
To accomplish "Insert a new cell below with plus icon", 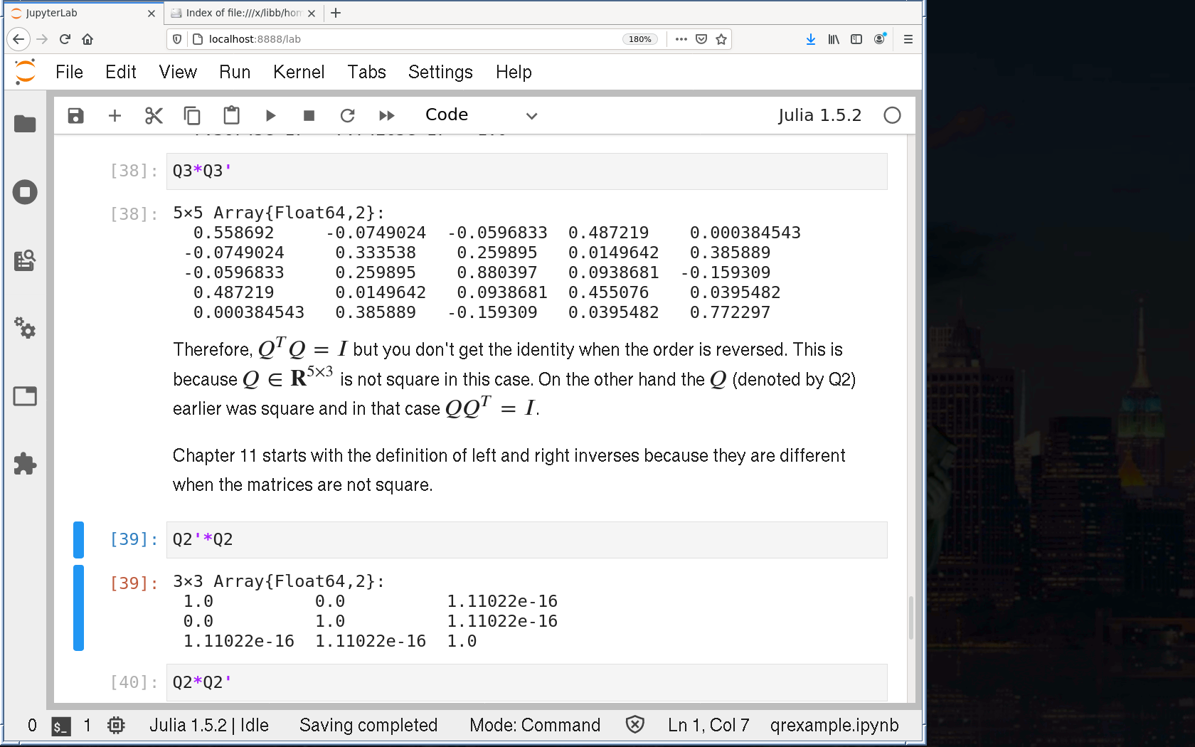I will (x=115, y=115).
